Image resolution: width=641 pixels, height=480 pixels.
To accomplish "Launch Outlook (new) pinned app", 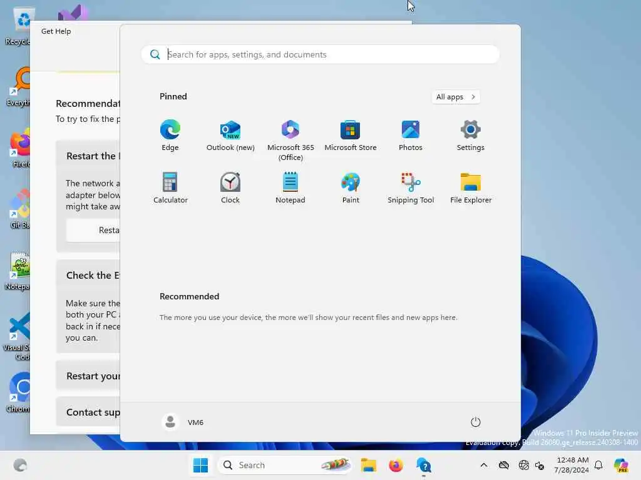I will pos(230,136).
